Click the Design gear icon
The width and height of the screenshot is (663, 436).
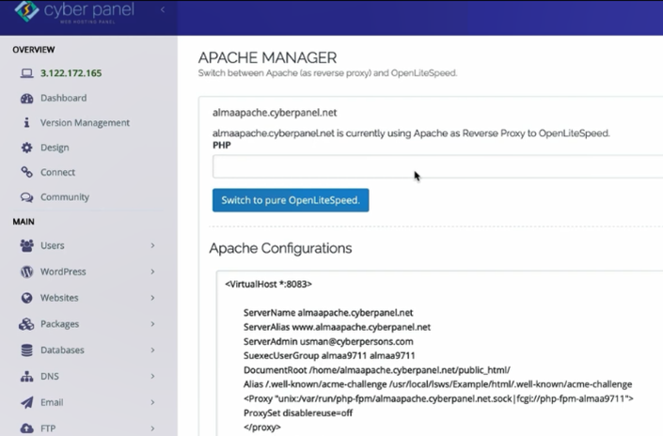[x=26, y=148]
